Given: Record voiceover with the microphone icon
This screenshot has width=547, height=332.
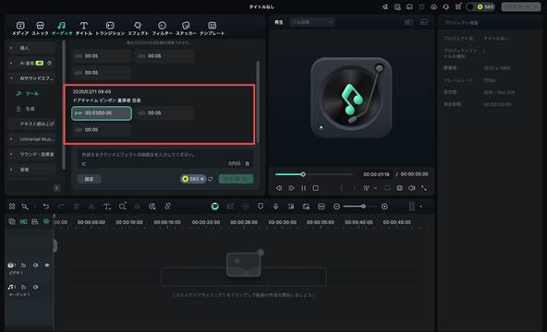Looking at the screenshot, I should point(275,207).
